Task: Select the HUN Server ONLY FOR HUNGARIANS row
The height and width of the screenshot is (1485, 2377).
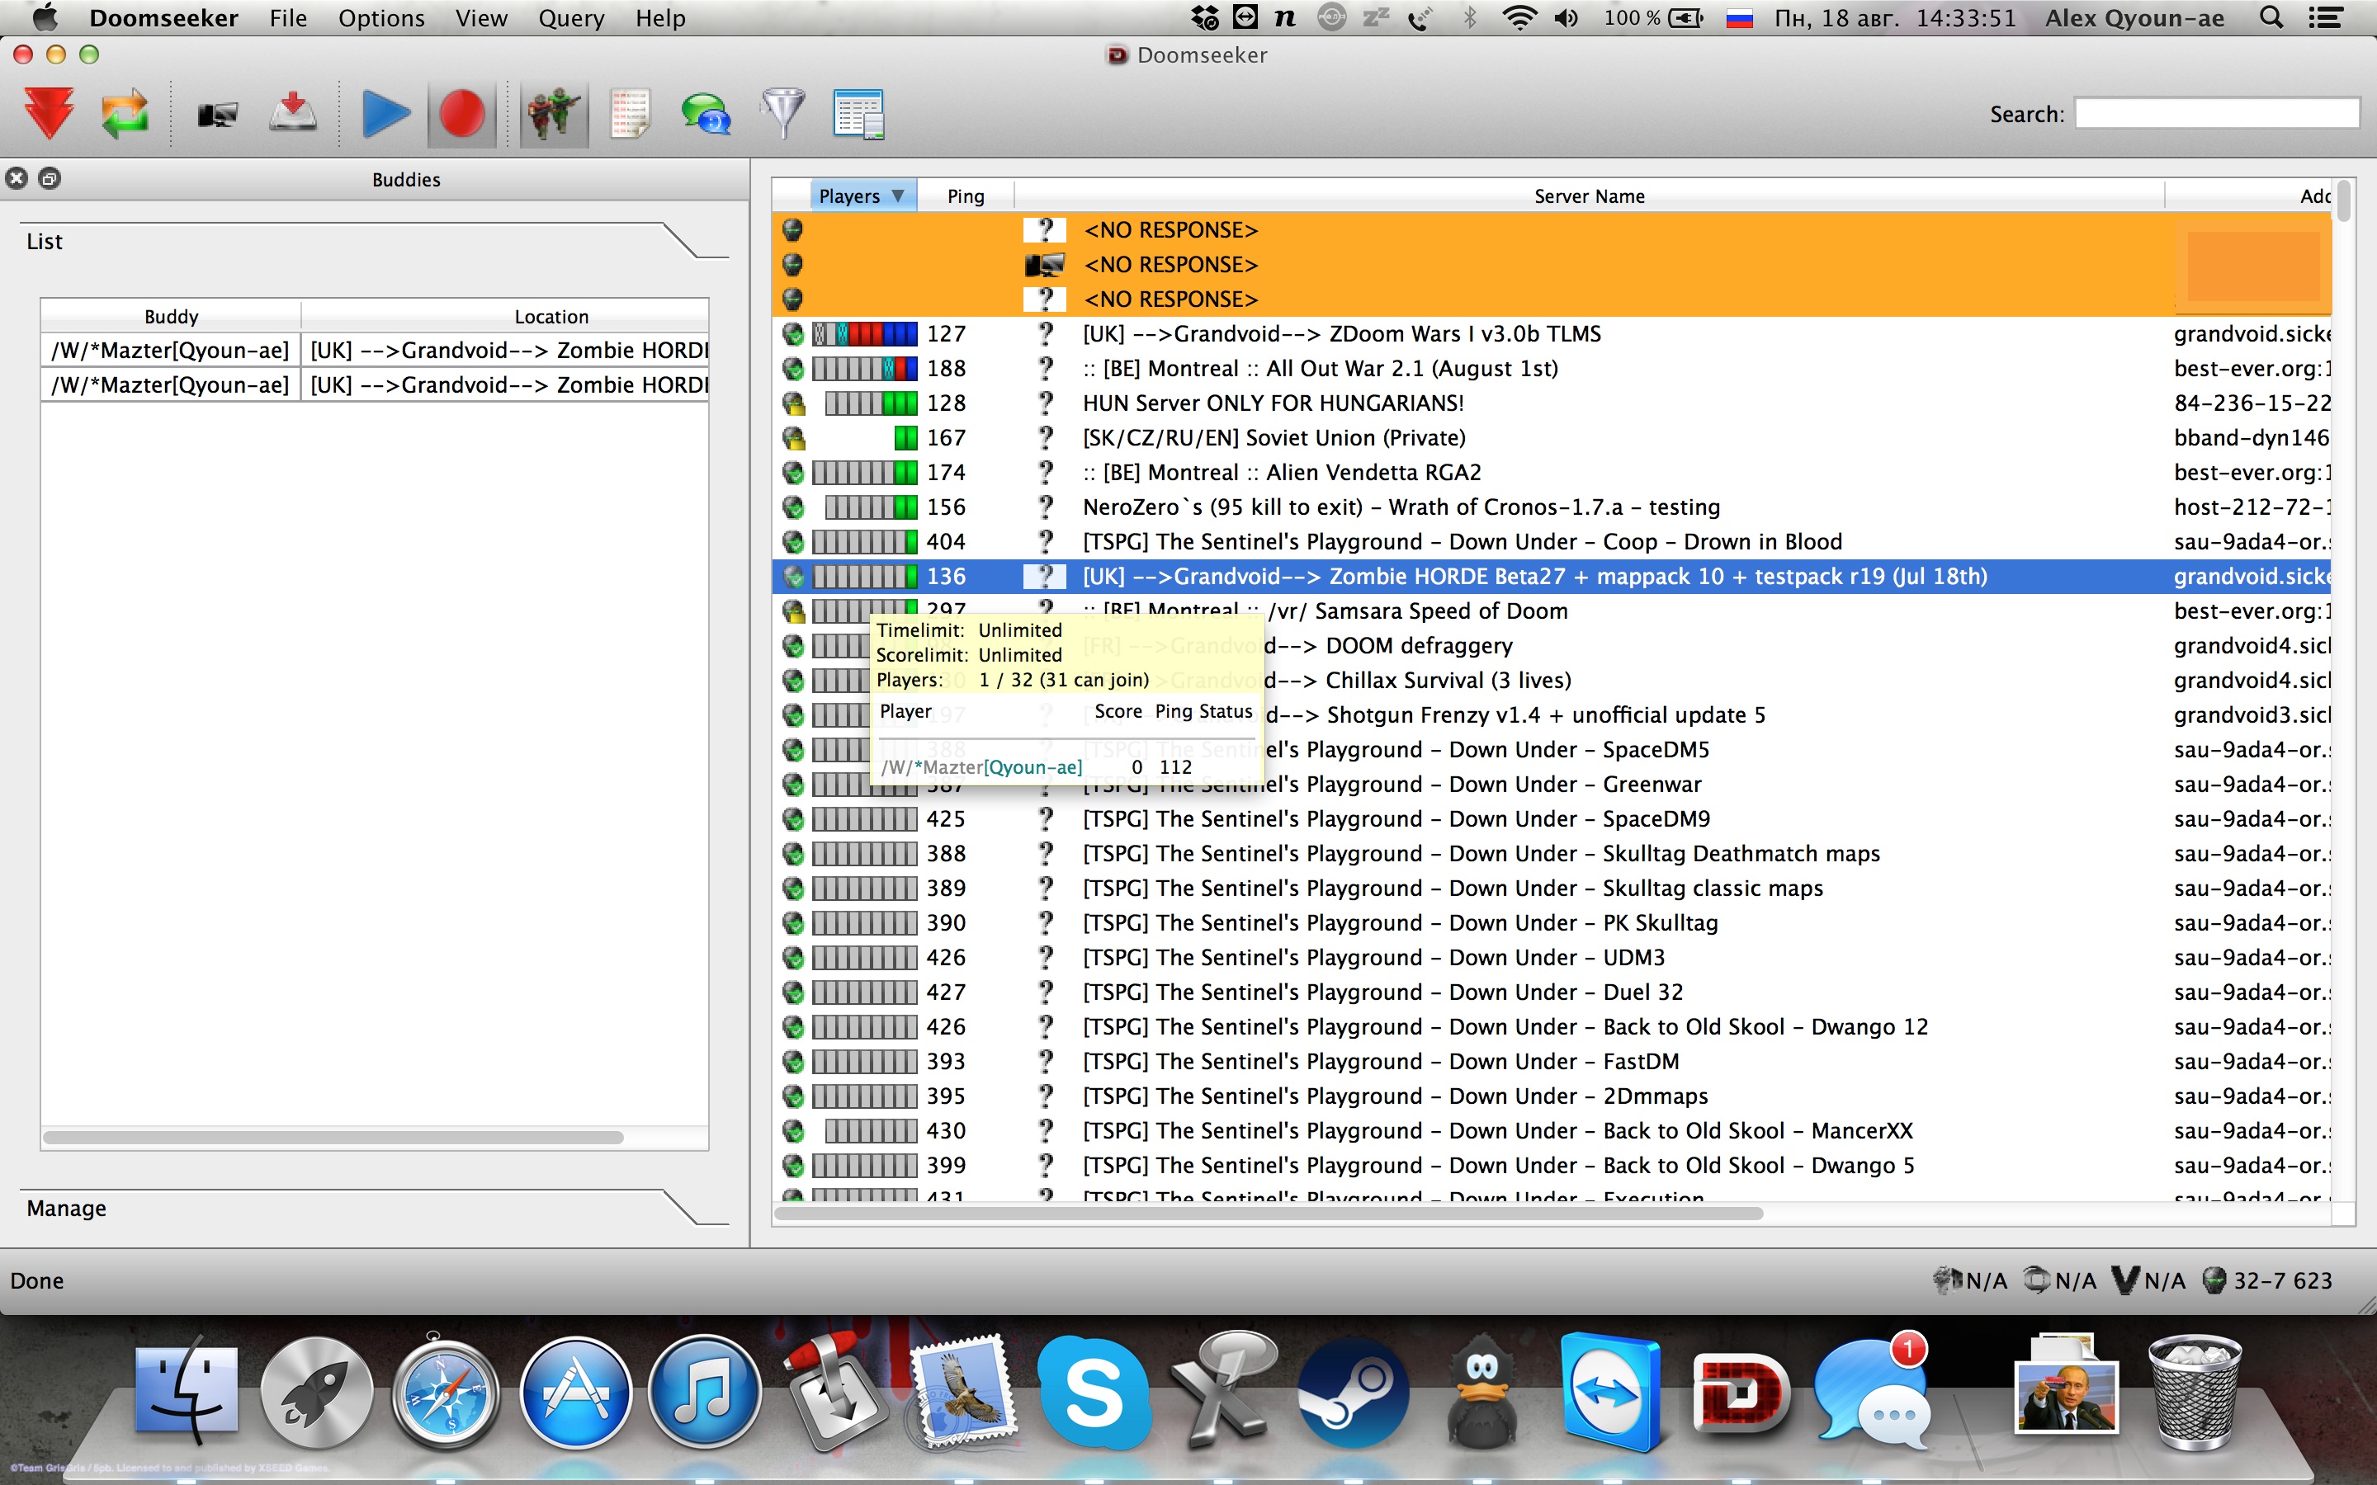Action: tap(1272, 403)
